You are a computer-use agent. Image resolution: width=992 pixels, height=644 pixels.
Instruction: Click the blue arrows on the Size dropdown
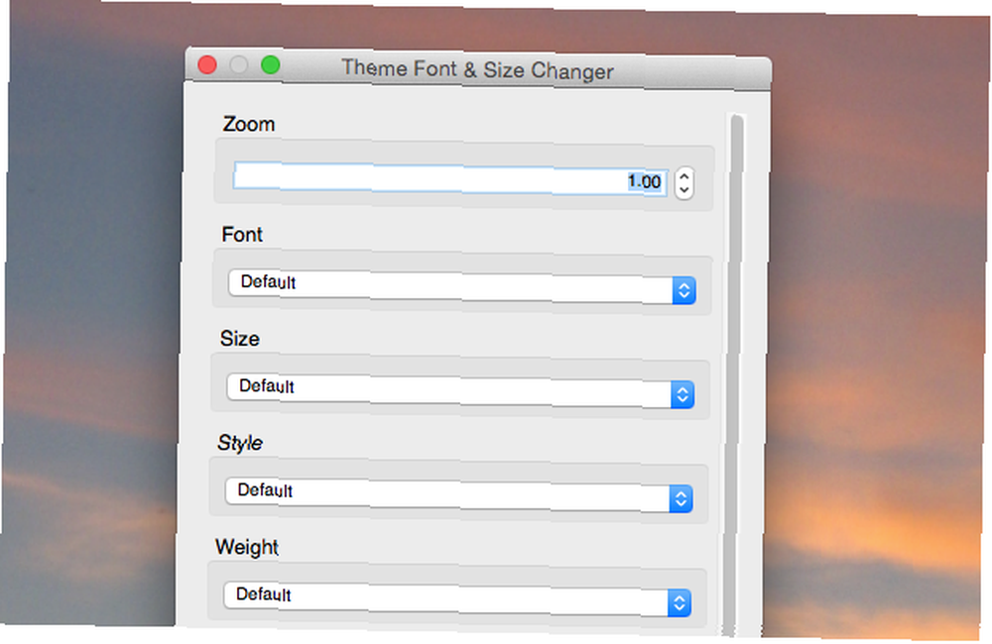click(682, 394)
